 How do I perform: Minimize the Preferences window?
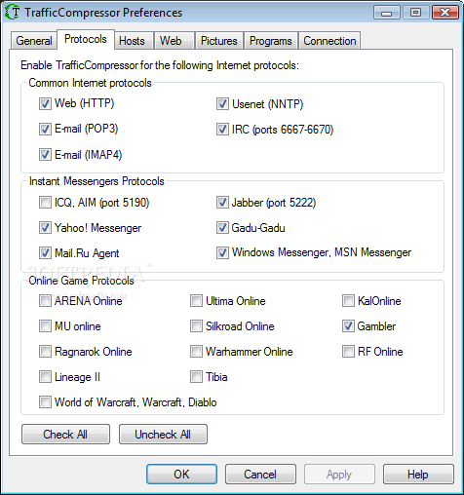coord(387,13)
